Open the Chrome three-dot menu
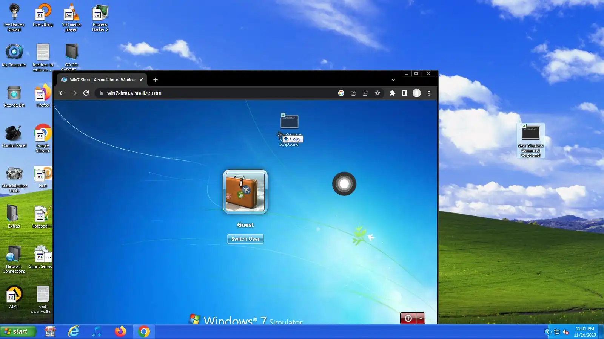Viewport: 604px width, 339px height. click(429, 93)
